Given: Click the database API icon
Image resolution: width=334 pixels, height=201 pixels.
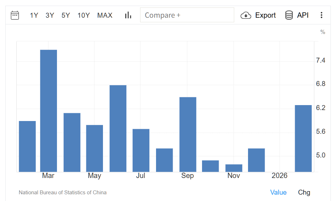Looking at the screenshot, I should pyautogui.click(x=289, y=15).
